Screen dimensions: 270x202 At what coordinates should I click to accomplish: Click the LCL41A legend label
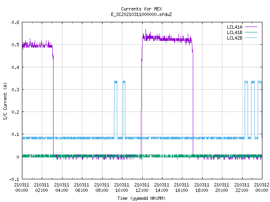235,27
